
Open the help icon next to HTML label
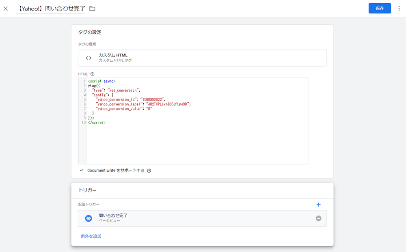click(92, 74)
